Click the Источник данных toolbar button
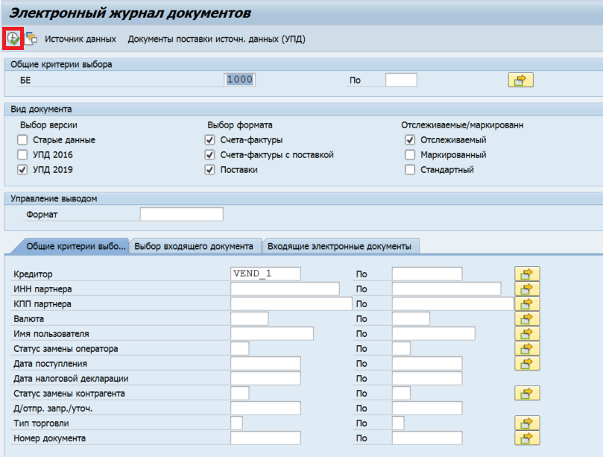This screenshot has width=603, height=457. pos(80,39)
